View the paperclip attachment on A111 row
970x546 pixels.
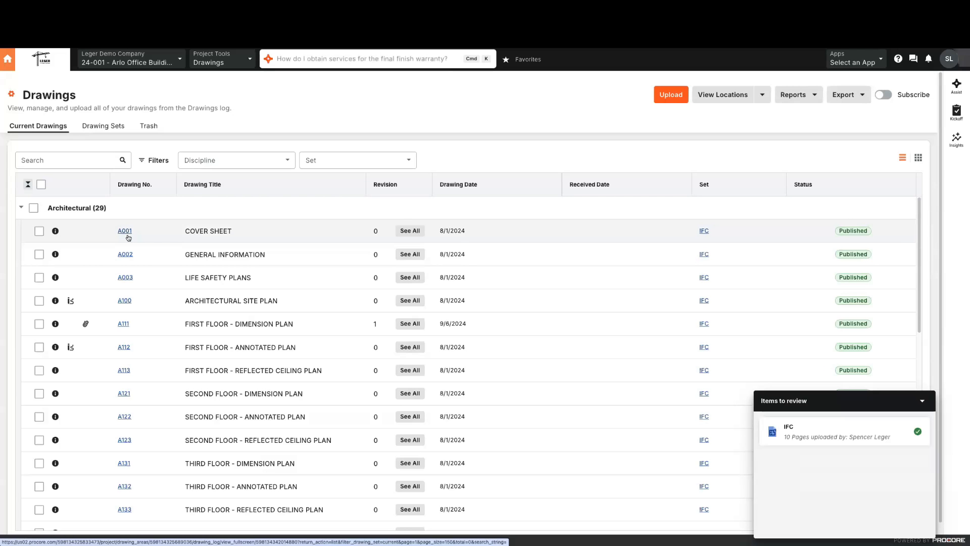(85, 324)
